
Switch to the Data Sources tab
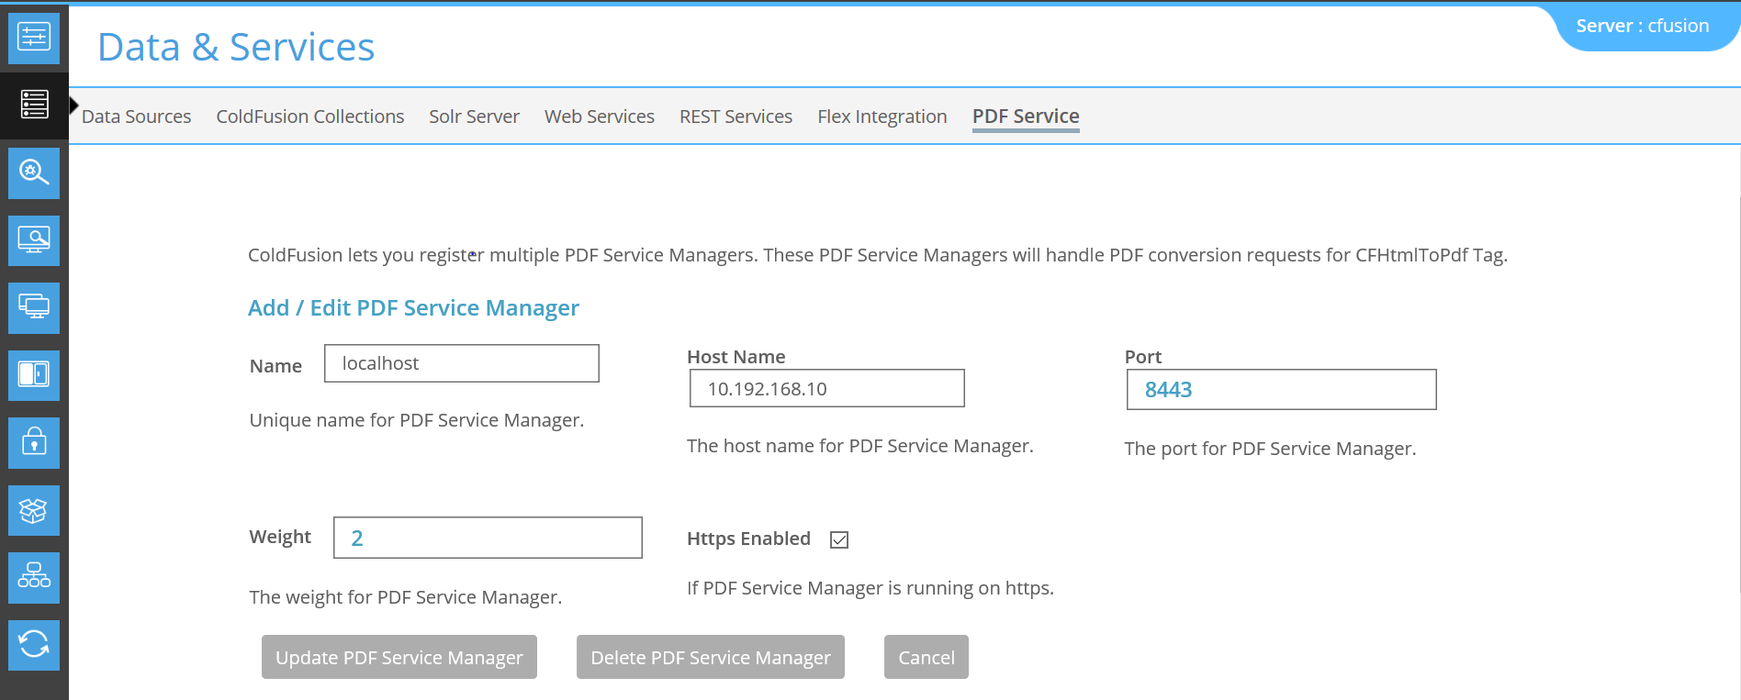point(136,117)
